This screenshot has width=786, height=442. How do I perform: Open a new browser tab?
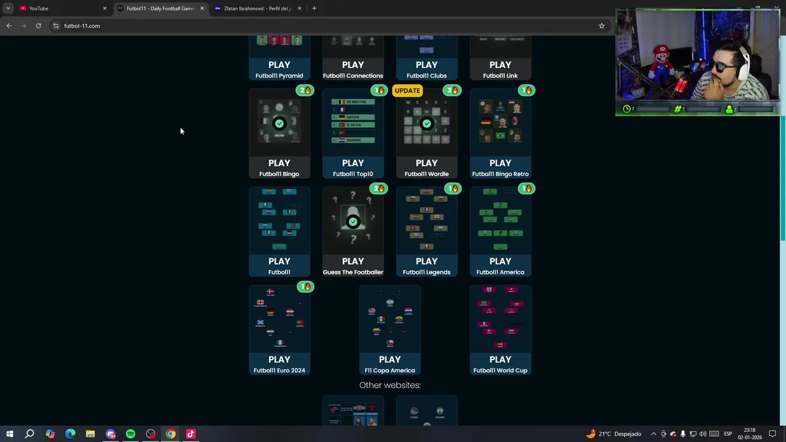314,8
